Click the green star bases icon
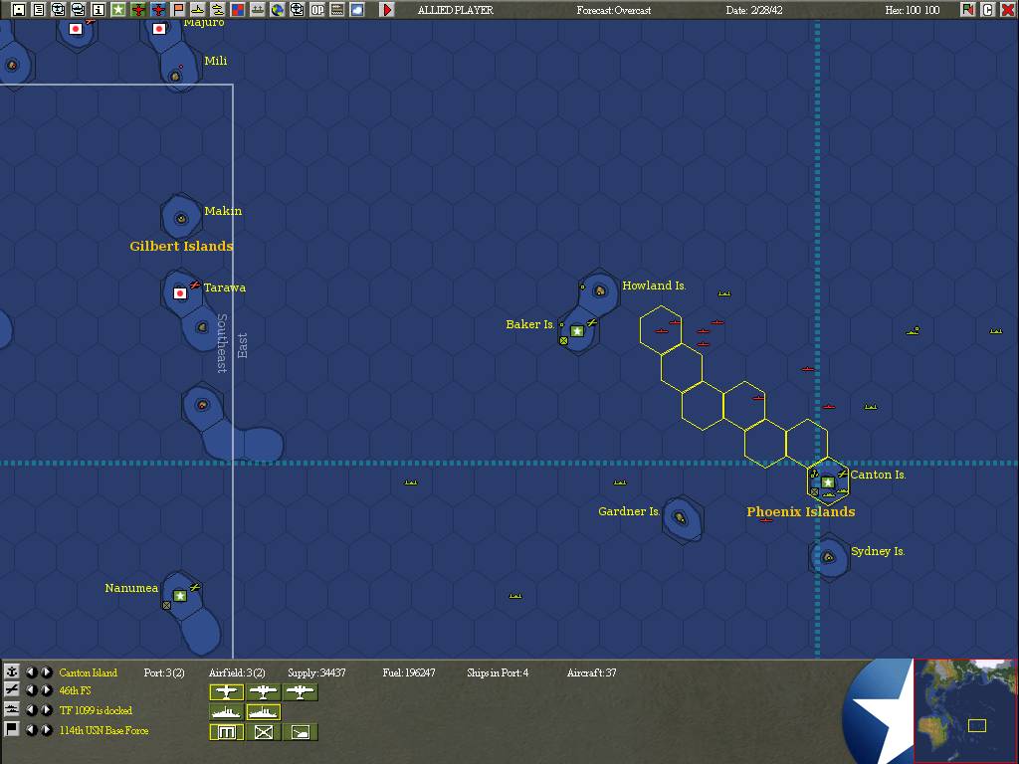The width and height of the screenshot is (1019, 764). pyautogui.click(x=118, y=9)
